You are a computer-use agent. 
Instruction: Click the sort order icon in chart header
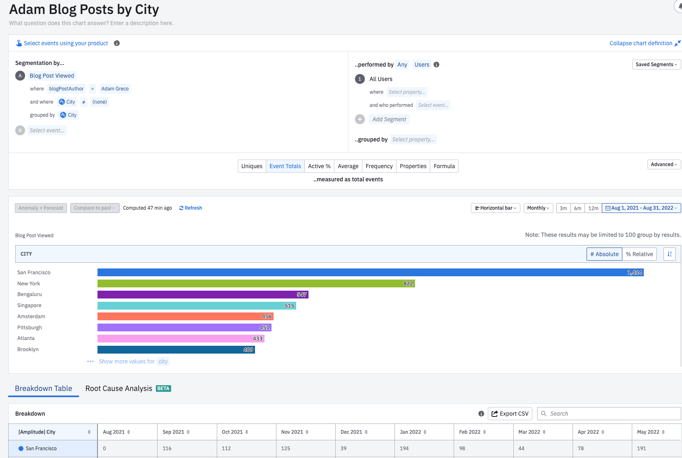[669, 254]
